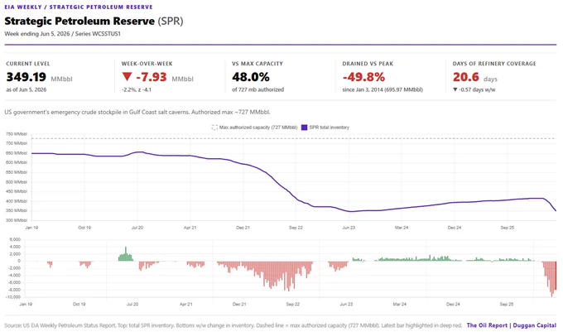Viewport: 563px width, 332px height.
Task: Open the Duggan Capital link
Action: tap(535, 325)
